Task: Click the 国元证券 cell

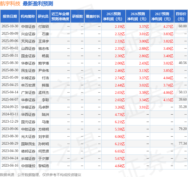Action: click(x=28, y=122)
